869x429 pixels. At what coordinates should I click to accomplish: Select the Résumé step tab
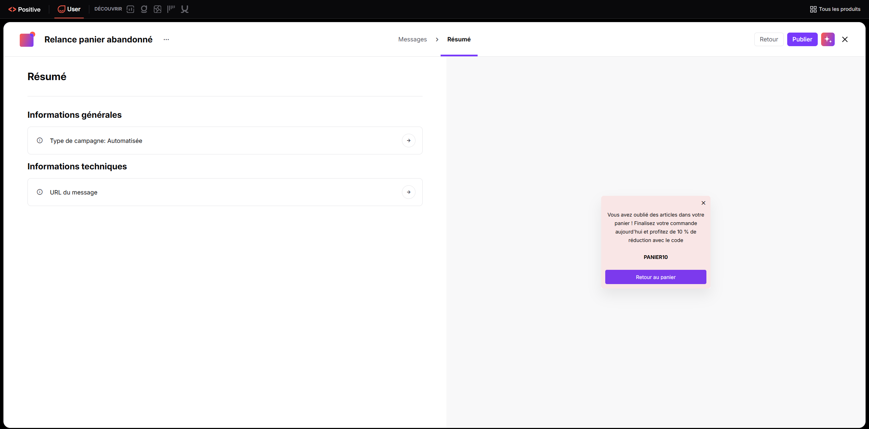point(459,39)
